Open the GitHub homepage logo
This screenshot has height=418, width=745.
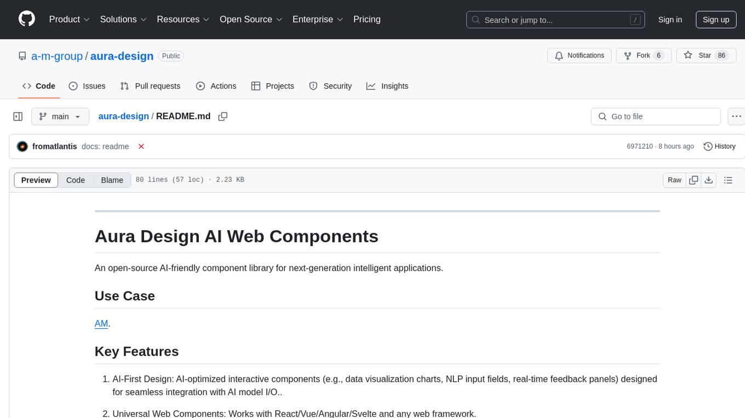[x=27, y=19]
